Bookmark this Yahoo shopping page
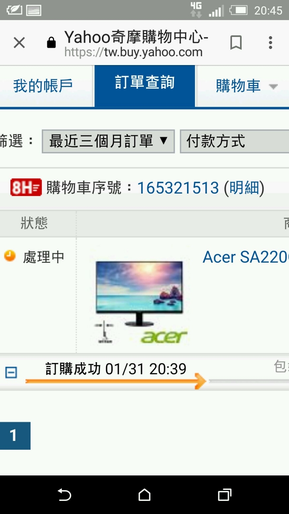This screenshot has width=289, height=514. pyautogui.click(x=236, y=43)
